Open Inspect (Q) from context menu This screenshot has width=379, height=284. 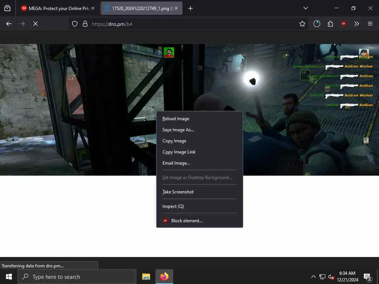click(x=199, y=206)
